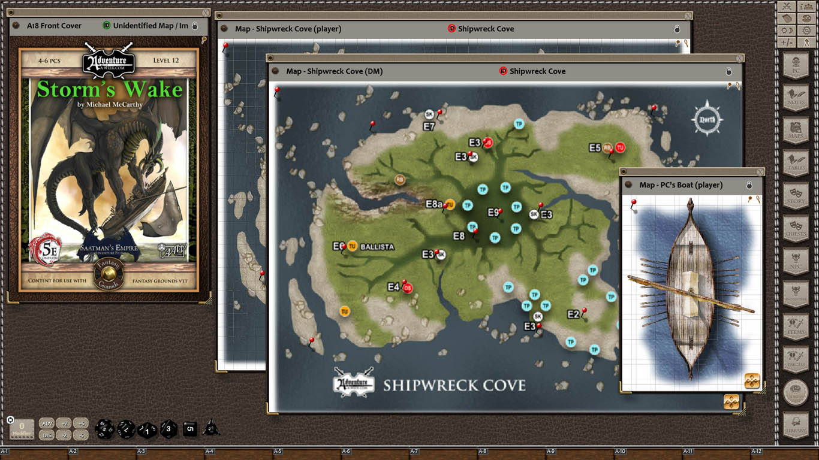819x460 pixels.
Task: Open the Library panel
Action: click(796, 425)
